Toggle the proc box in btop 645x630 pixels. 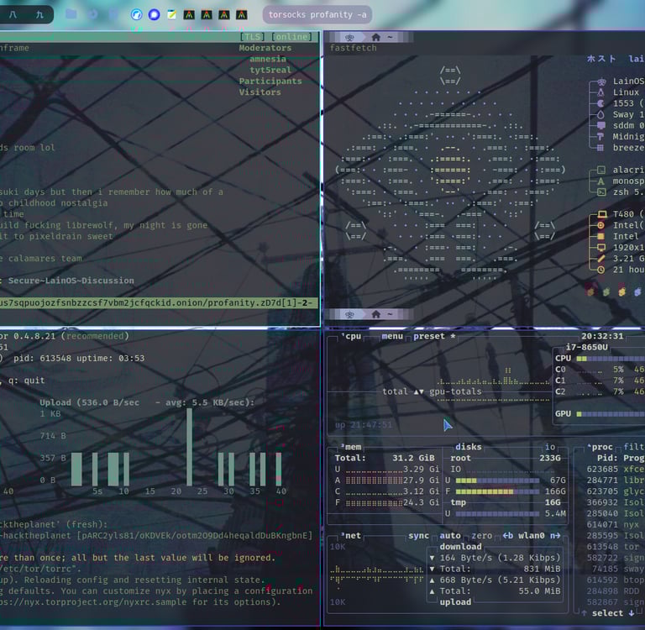(600, 447)
